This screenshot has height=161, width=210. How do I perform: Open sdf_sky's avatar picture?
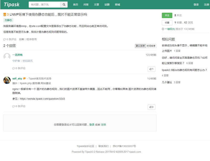7,80
